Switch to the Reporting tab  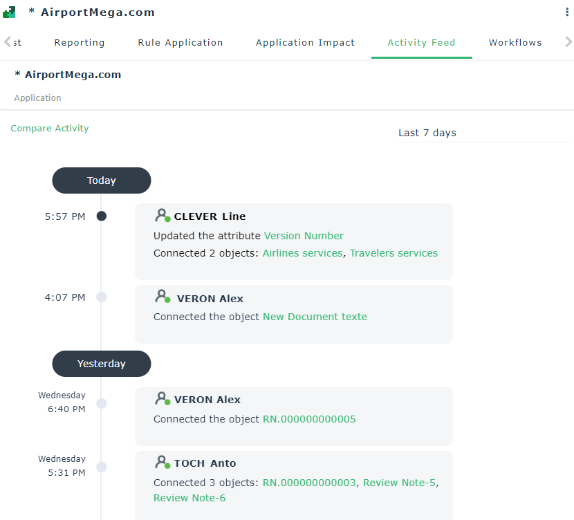point(80,43)
